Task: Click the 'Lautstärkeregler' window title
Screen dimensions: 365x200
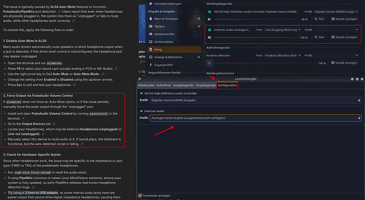Action: click(x=245, y=79)
